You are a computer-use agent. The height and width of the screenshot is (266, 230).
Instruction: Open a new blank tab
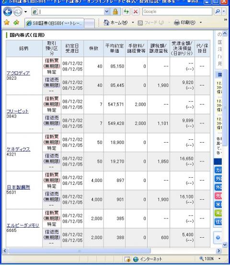click(x=89, y=24)
